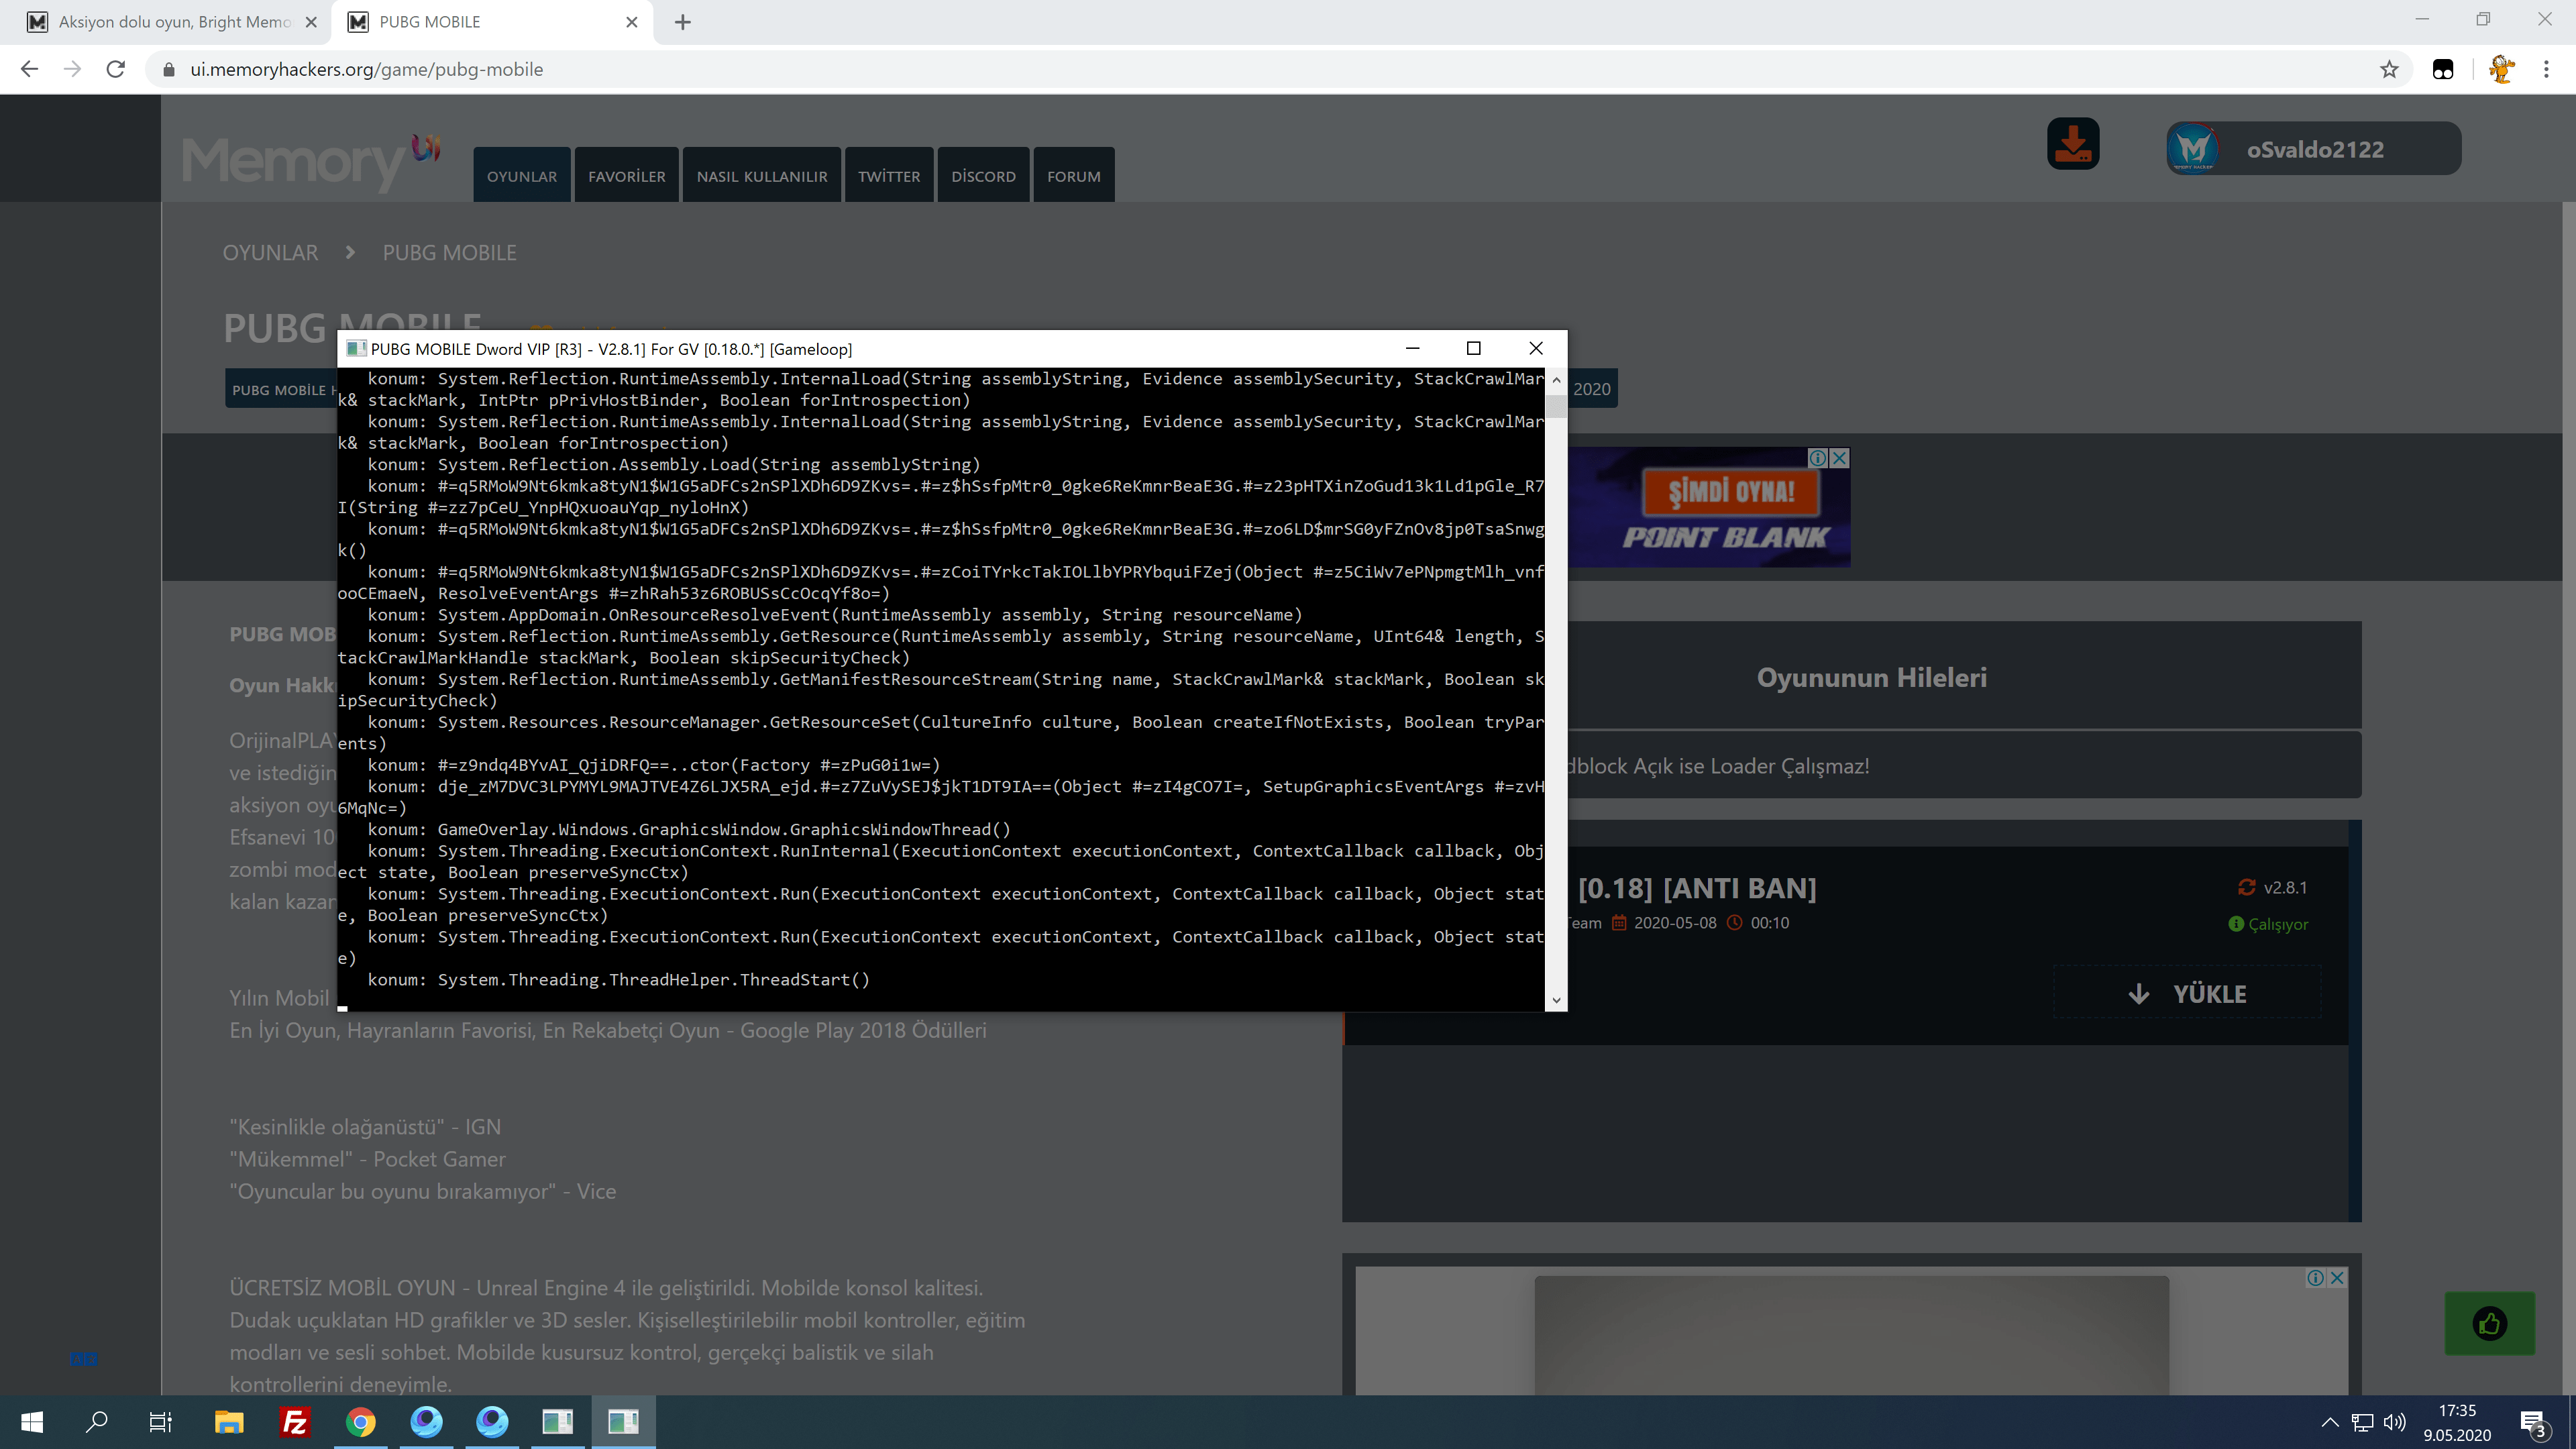Click the network icon in system tray
Image resolution: width=2576 pixels, height=1449 pixels.
click(2362, 1422)
